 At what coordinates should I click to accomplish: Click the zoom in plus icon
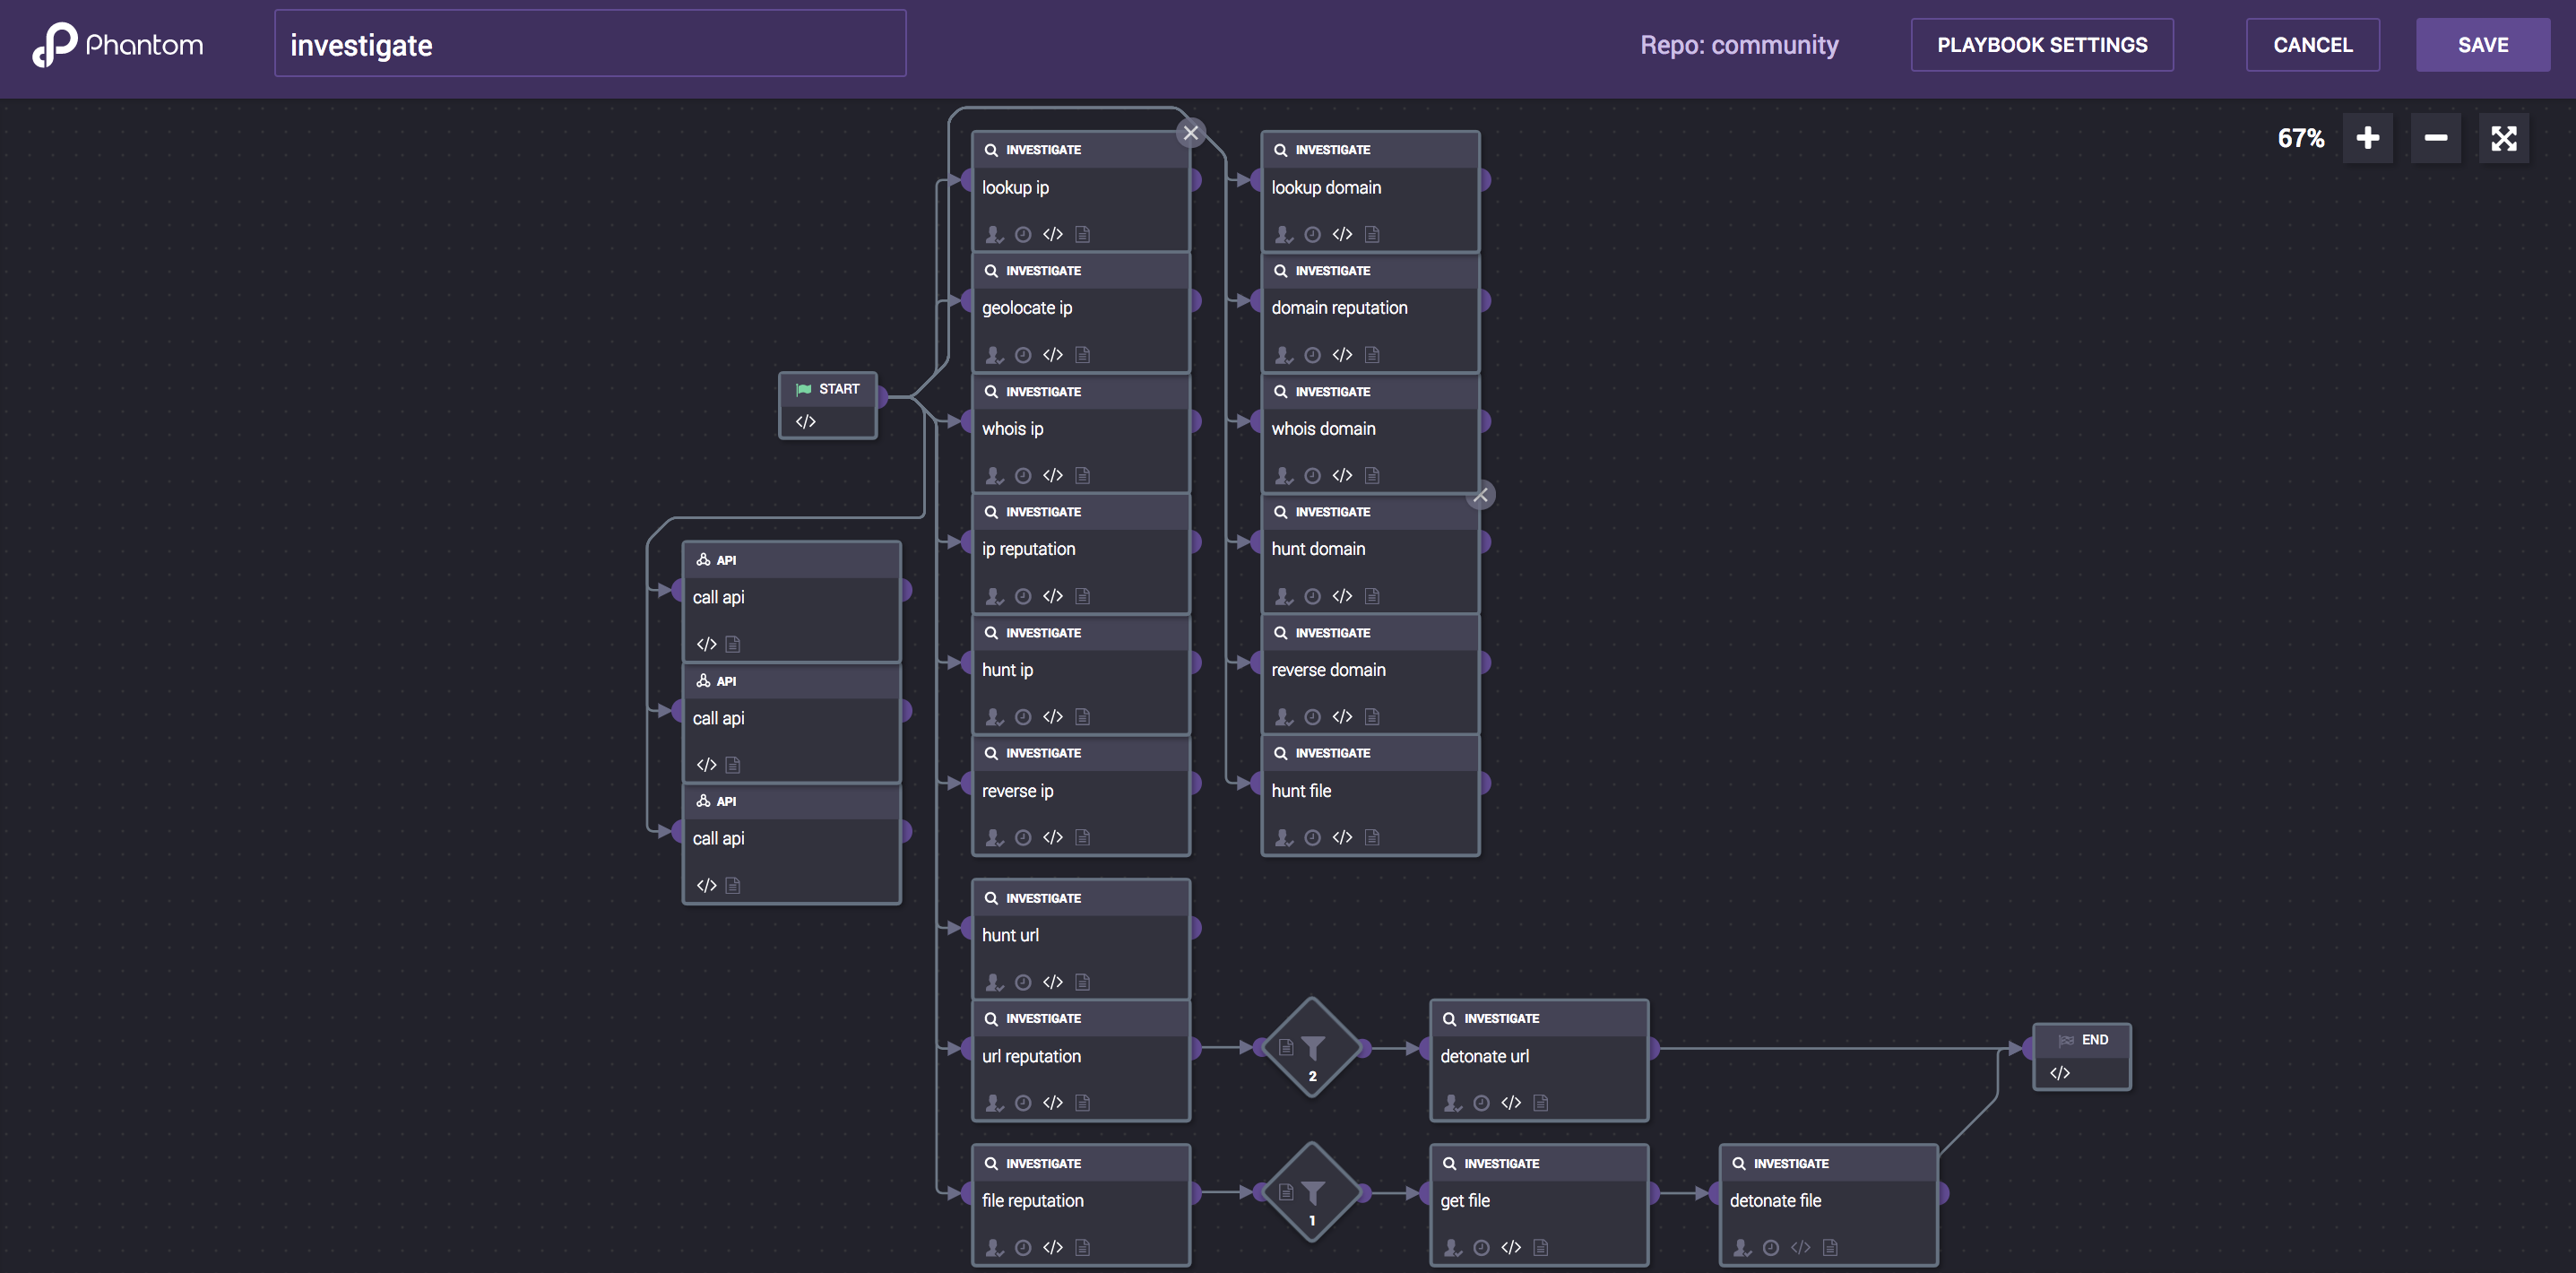click(2367, 138)
